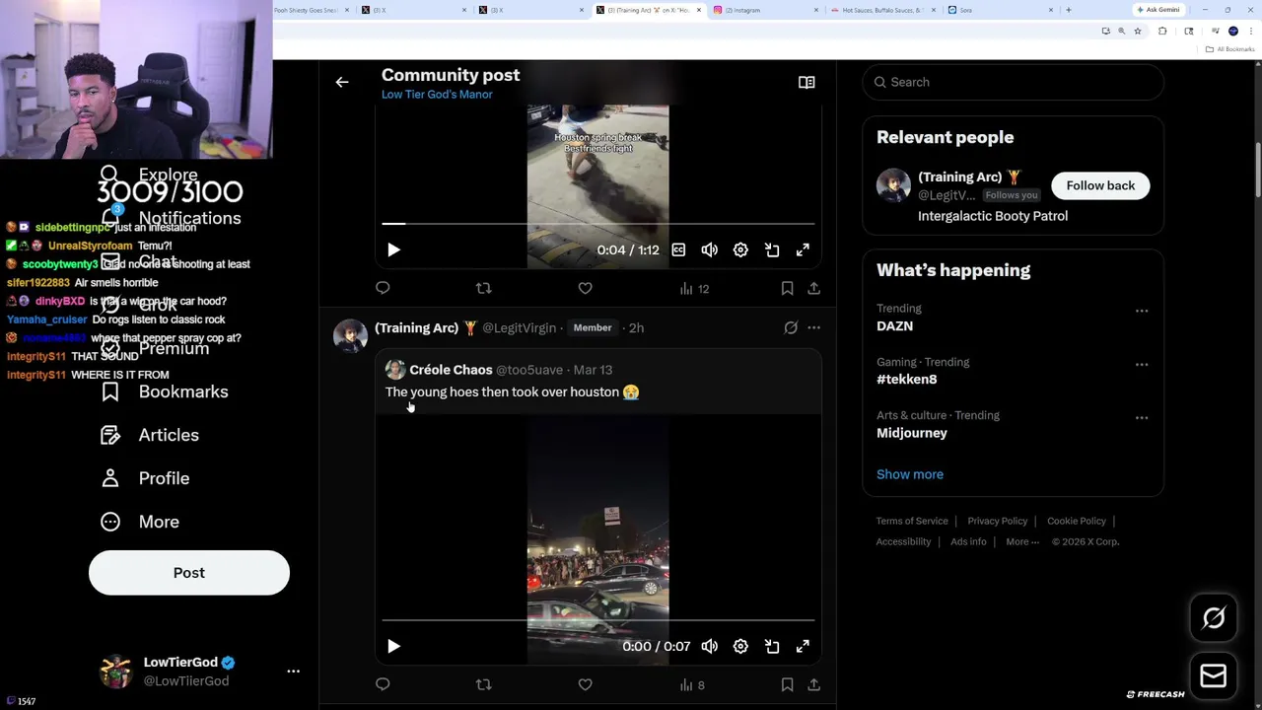Screen dimensions: 1262x710
Task: Open Training Arc avatar in Relevant people
Action: (x=893, y=185)
